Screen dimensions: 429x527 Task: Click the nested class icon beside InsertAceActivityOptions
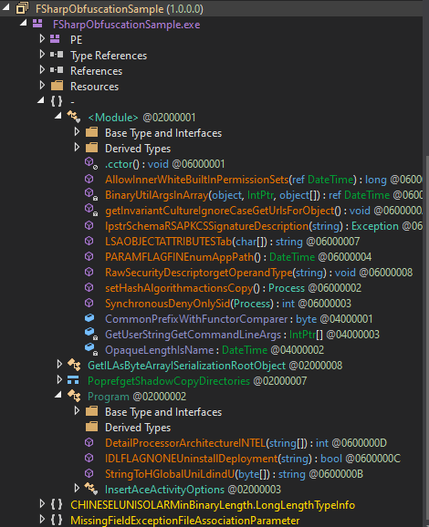[x=91, y=489]
